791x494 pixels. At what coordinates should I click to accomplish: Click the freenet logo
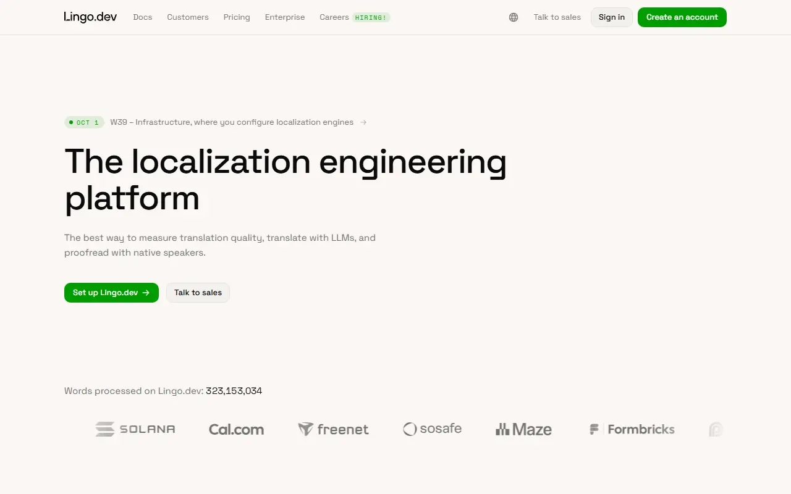tap(334, 429)
